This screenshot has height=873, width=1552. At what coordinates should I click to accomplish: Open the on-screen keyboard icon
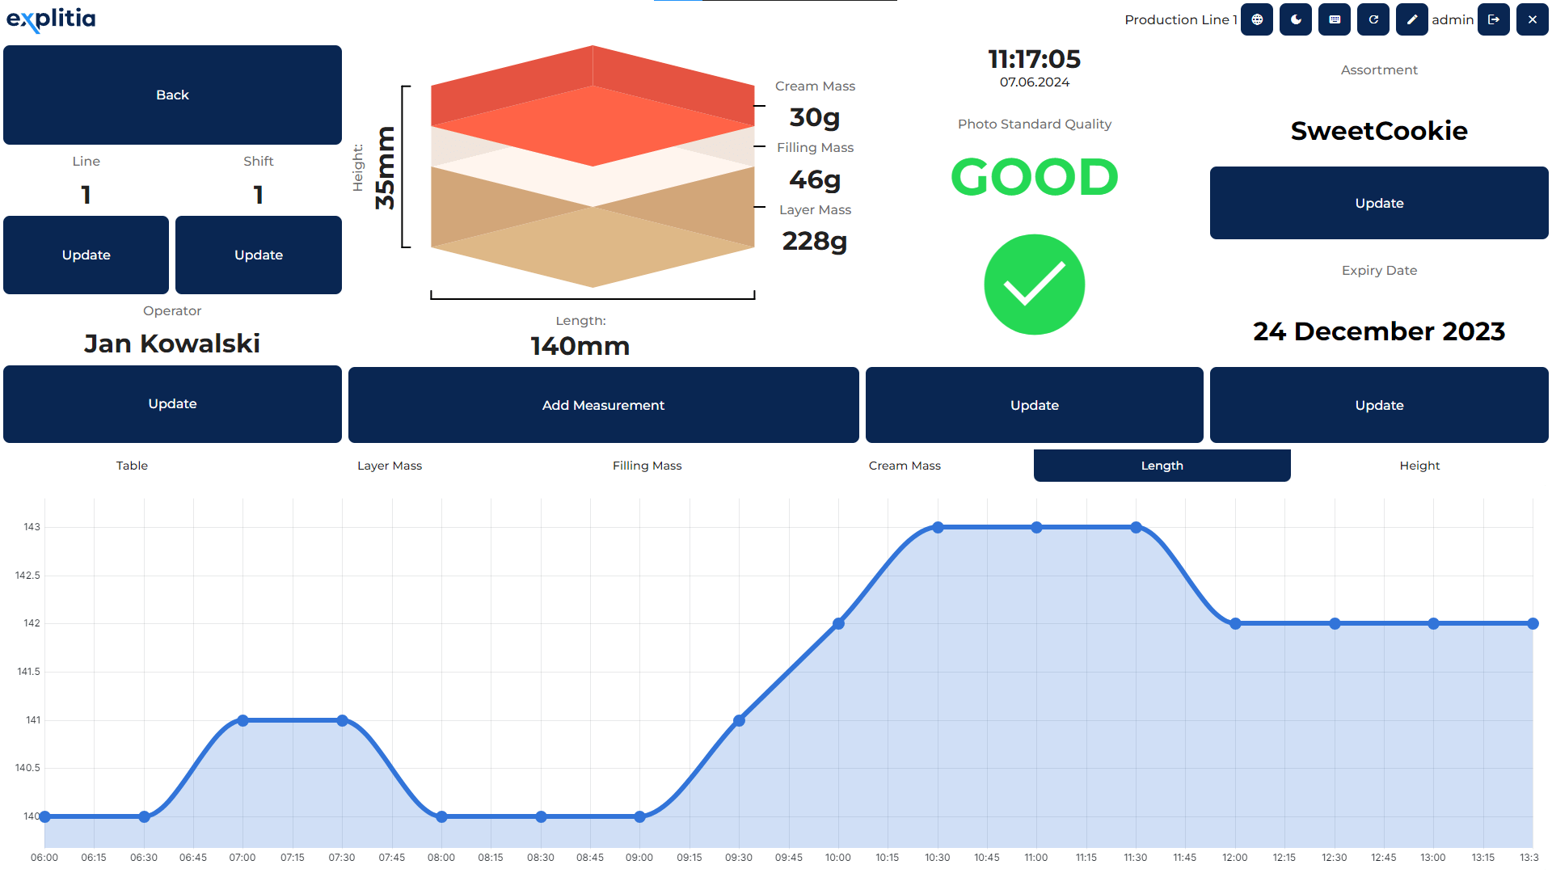[1335, 19]
